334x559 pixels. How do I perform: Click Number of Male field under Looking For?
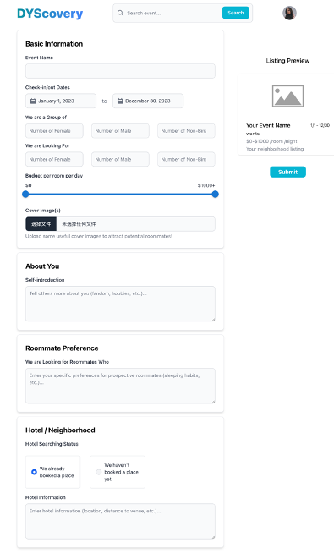click(x=120, y=159)
